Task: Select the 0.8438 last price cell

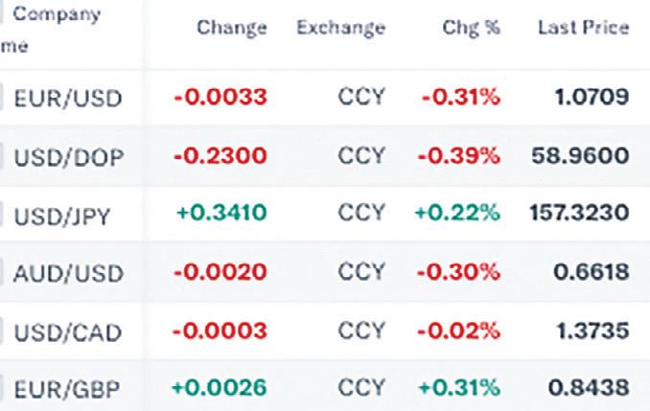Action: point(589,388)
